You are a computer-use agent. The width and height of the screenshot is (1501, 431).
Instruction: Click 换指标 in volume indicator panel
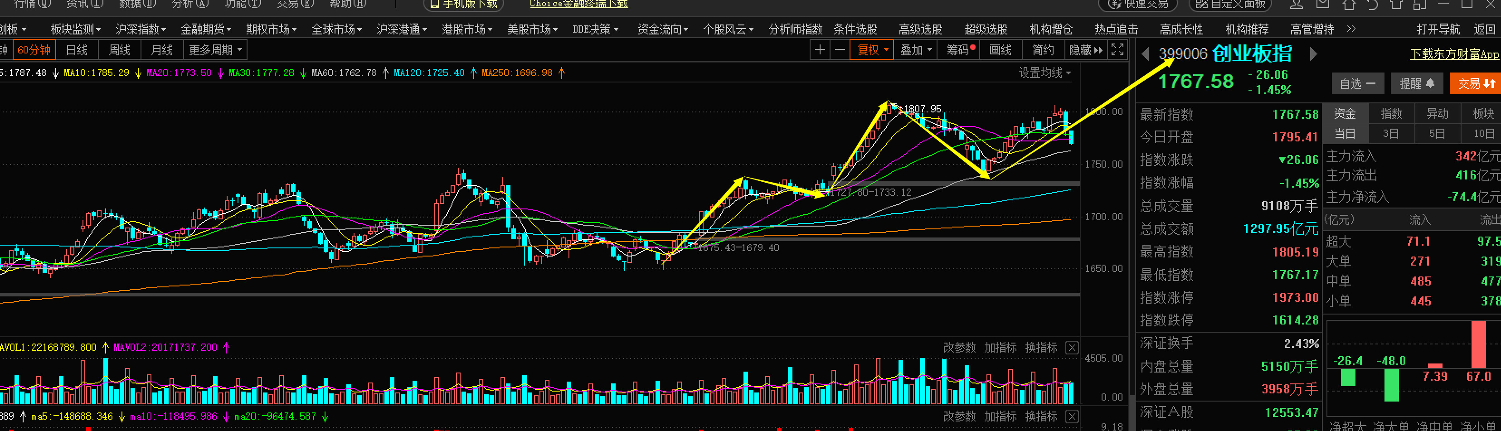[x=1041, y=348]
